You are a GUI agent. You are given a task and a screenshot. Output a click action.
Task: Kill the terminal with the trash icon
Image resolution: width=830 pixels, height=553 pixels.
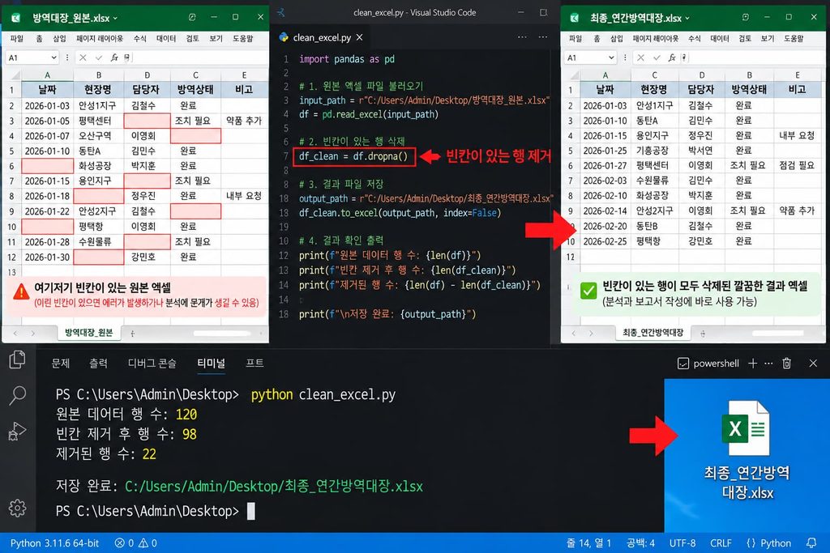click(x=786, y=364)
